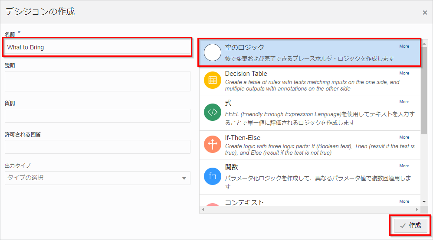433x240 pixels.
Task: Select the empty logic circle icon
Action: point(212,52)
